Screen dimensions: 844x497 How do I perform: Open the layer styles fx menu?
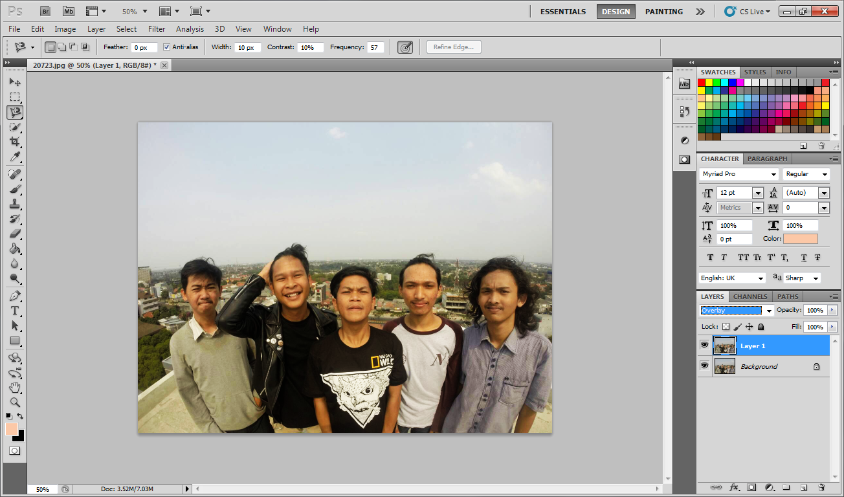click(733, 487)
